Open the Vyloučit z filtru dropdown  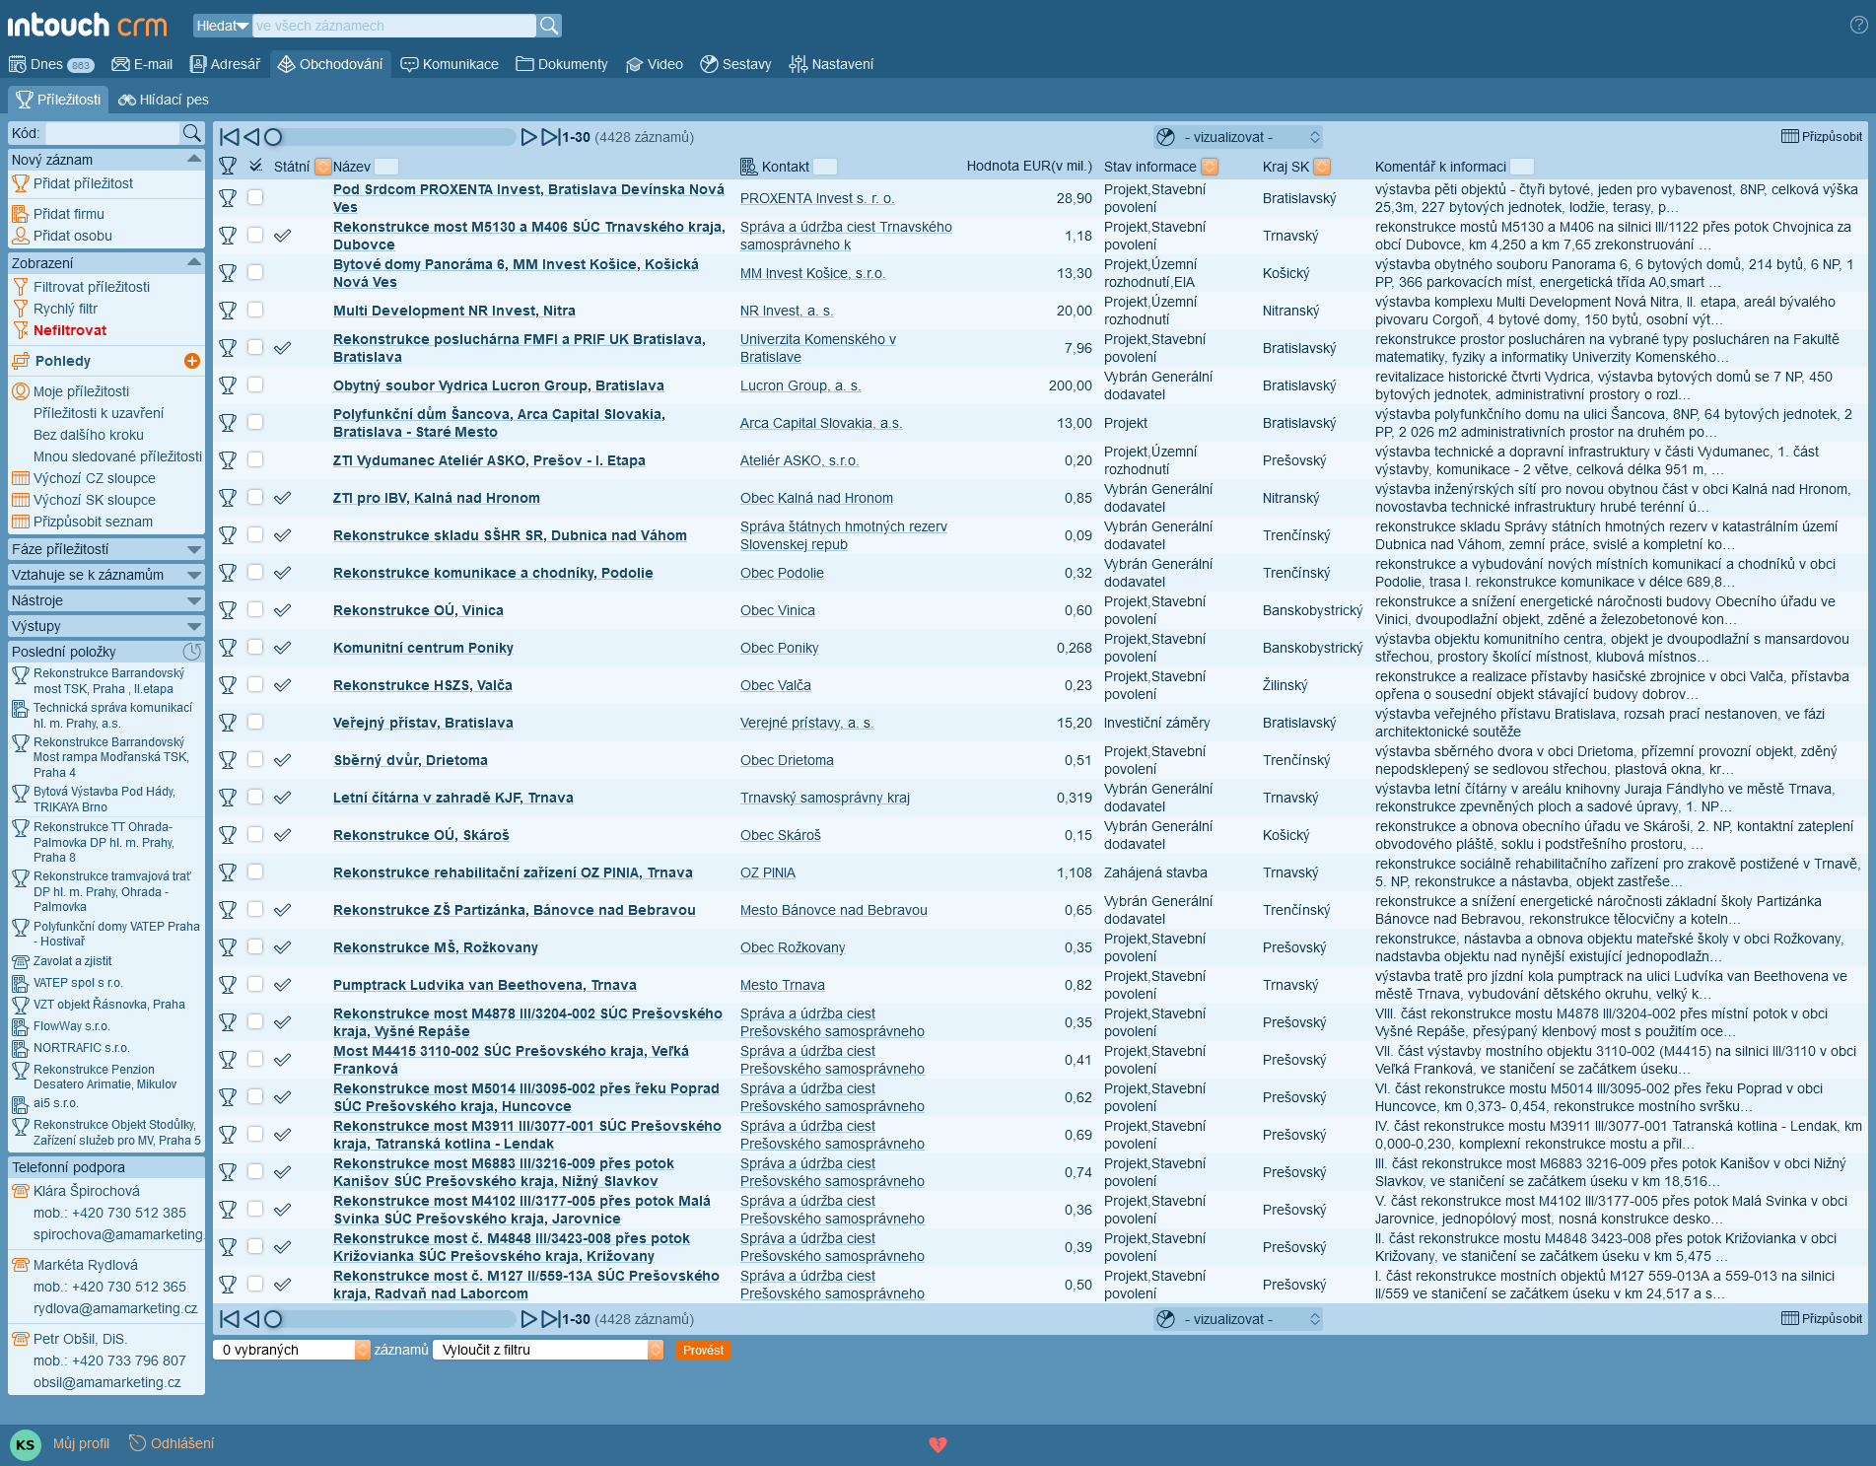coord(547,1350)
